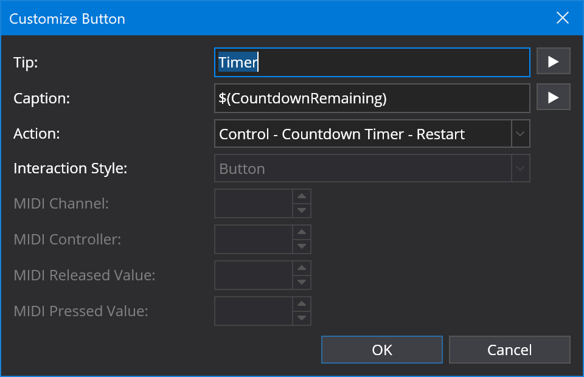Dismiss the dialog with Cancel
584x377 pixels.
[x=509, y=350]
